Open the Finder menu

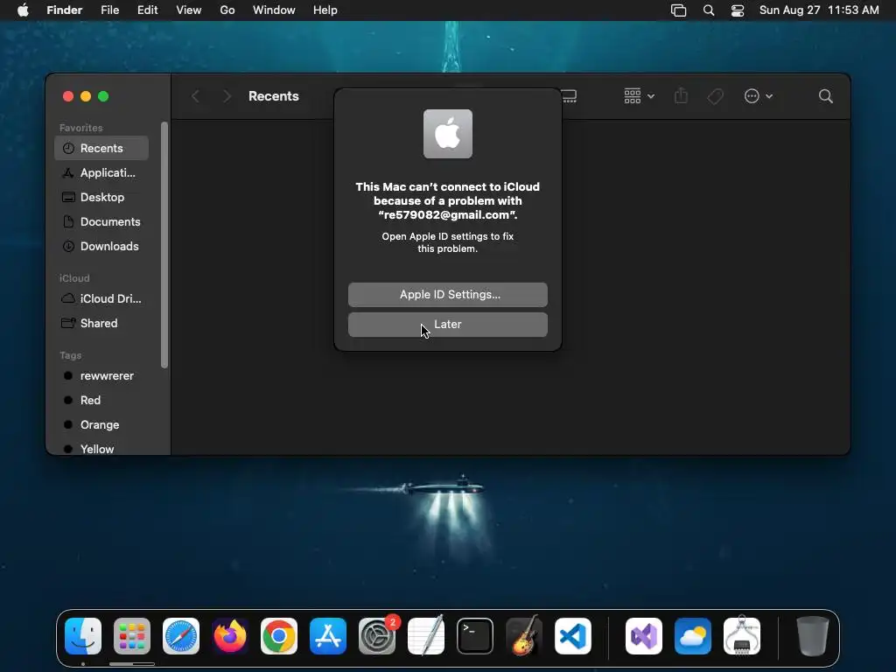[x=64, y=10]
